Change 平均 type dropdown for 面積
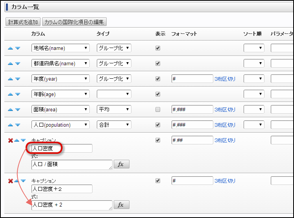The width and height of the screenshot is (294, 218). coord(114,109)
